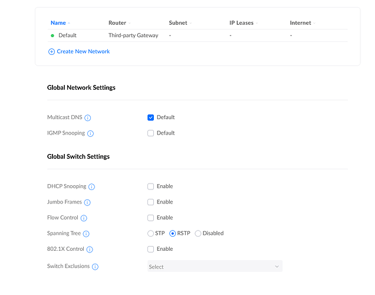Screen dimensions: 375x295
Task: Click the Spanning Tree info icon
Action: [x=86, y=234]
